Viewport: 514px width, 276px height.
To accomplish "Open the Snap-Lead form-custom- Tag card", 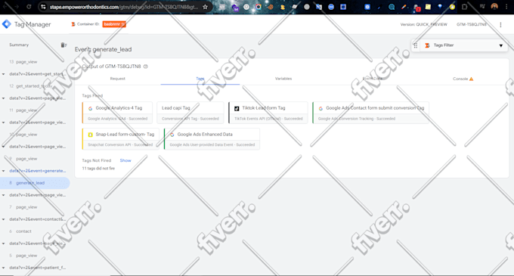I will (121, 139).
